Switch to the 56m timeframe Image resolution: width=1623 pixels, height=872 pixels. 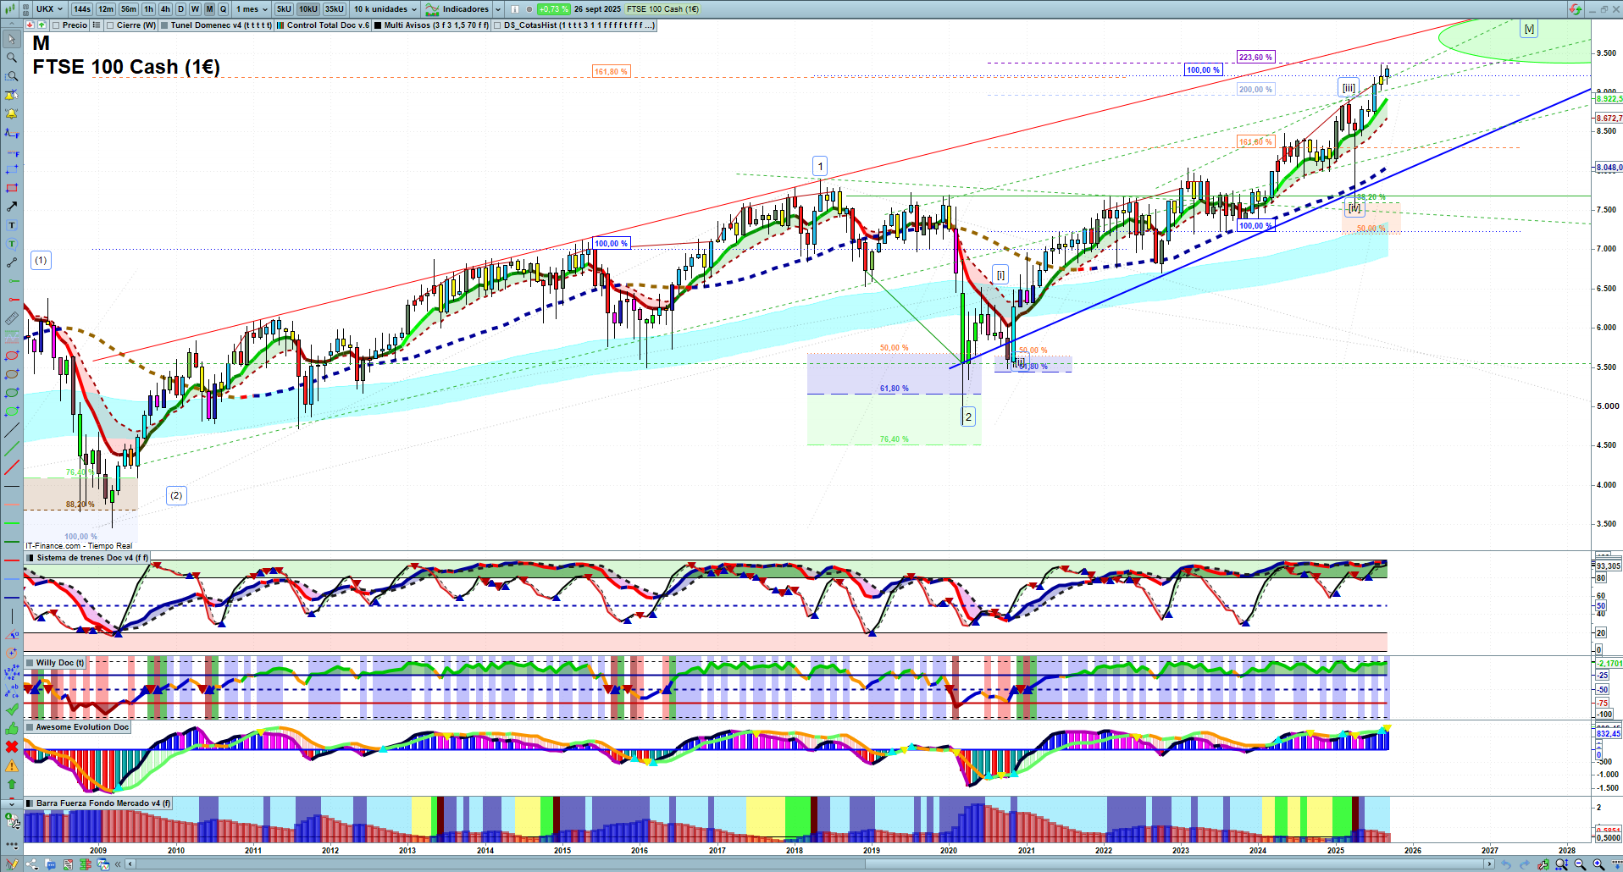(129, 9)
